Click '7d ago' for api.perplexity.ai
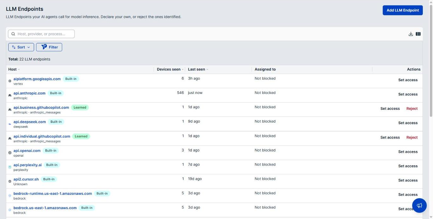Viewport: 433px width, 219px height. [x=194, y=165]
